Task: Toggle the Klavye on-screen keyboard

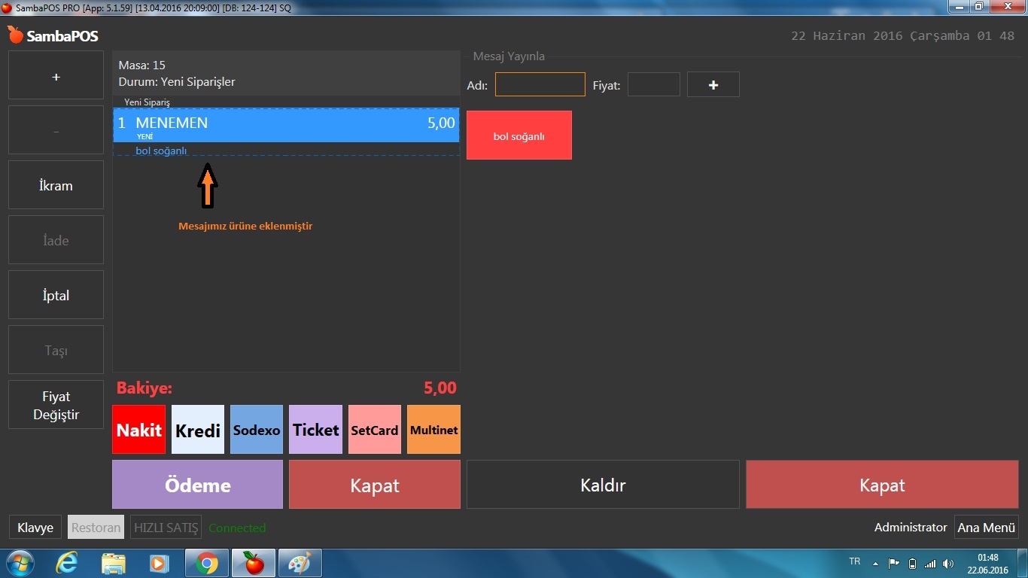Action: 35,528
